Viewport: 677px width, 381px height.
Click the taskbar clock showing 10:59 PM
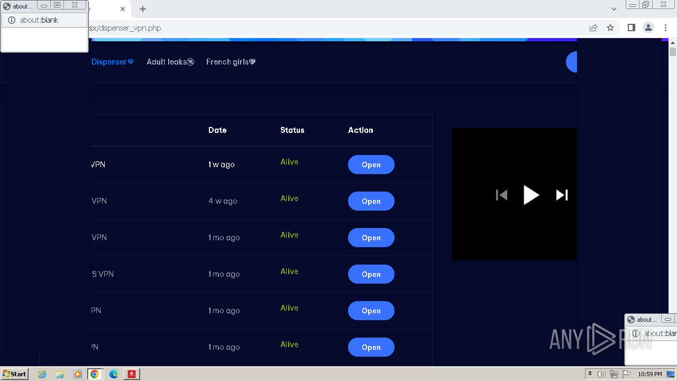coord(650,374)
